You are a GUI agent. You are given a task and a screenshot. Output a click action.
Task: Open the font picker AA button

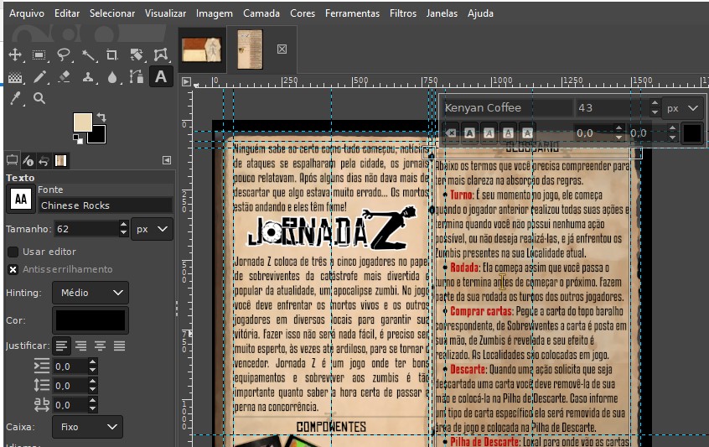(21, 199)
